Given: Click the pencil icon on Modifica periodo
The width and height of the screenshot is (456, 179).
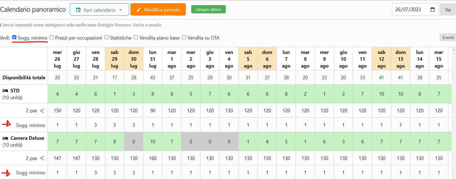Looking at the screenshot, I should click(x=139, y=10).
